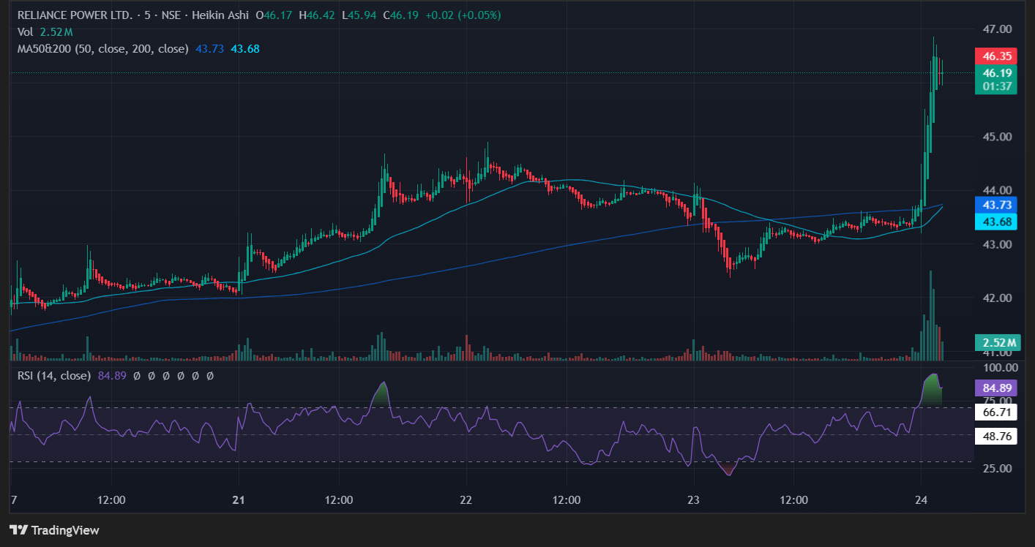Click the change value +0.02 (+0.05%)
The image size is (1035, 547).
pyautogui.click(x=465, y=15)
